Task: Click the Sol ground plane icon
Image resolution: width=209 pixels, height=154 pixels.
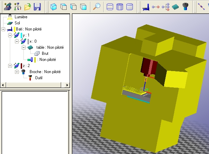Action: coord(10,23)
